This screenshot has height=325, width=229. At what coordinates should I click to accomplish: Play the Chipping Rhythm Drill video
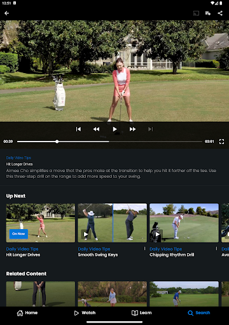click(184, 223)
